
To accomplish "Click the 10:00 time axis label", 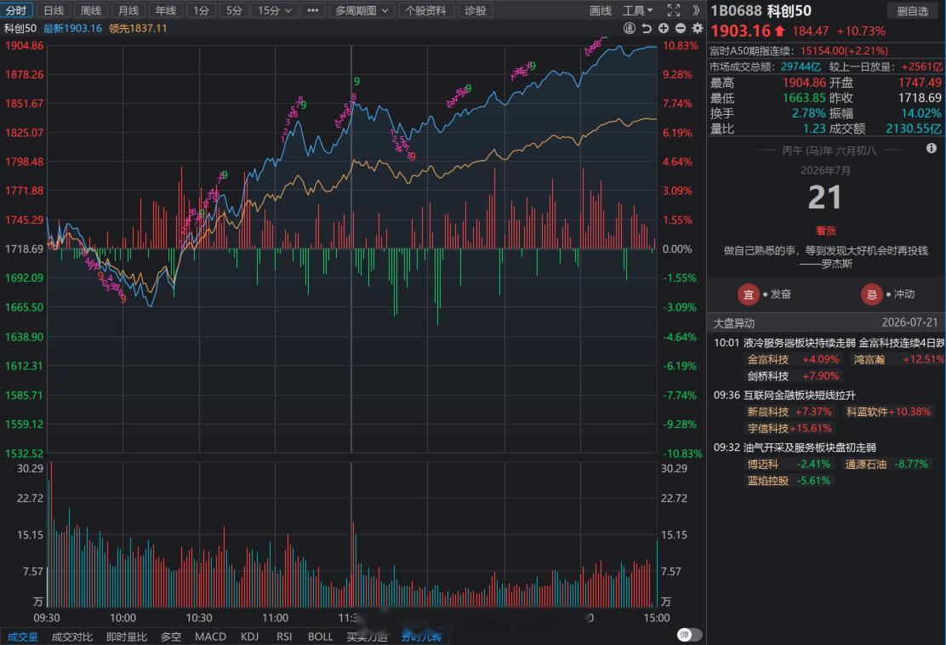I will click(123, 618).
